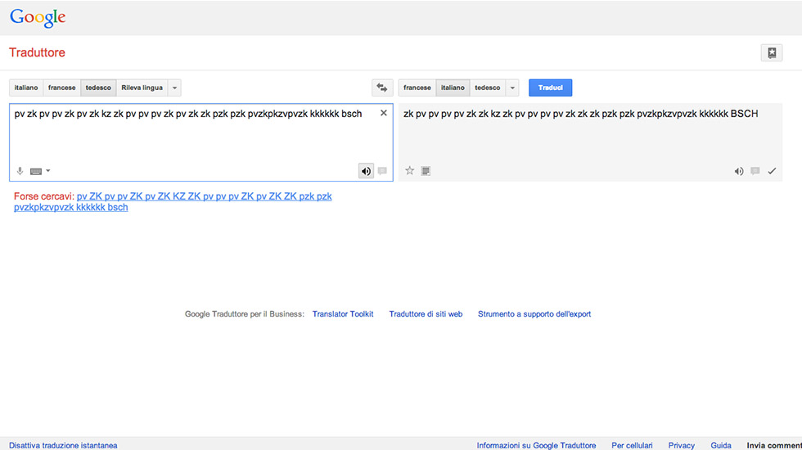Screen dimensions: 802x450
Task: Star the translation to save it
Action: tap(410, 171)
